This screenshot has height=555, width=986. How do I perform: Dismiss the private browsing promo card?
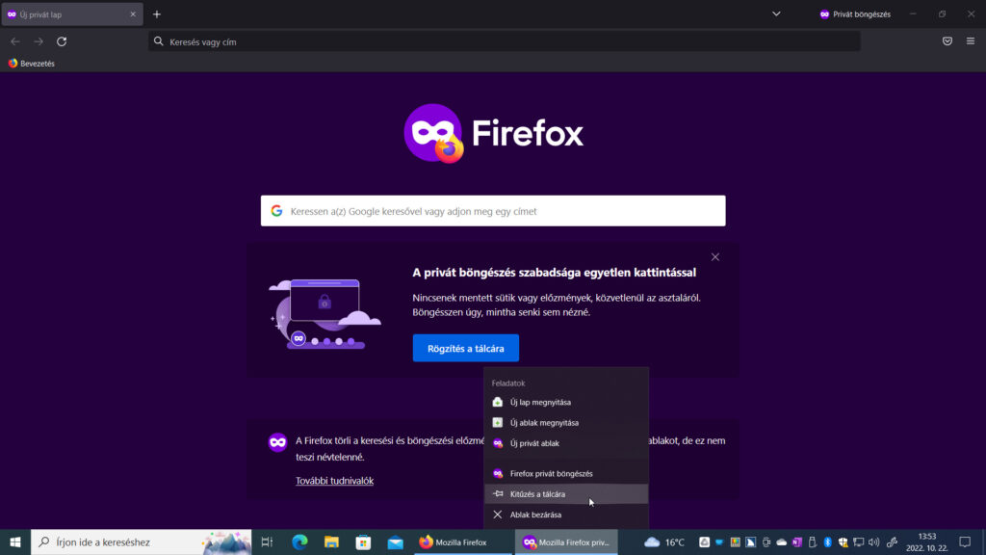pos(715,256)
